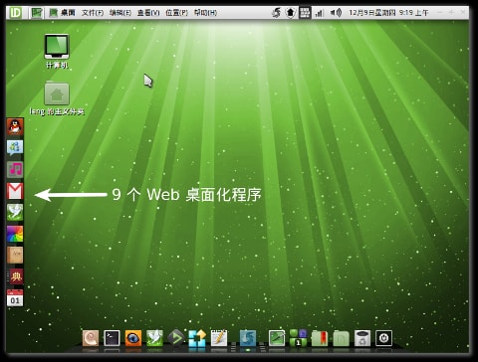Launch the notepad with pencil text editor
The width and height of the screenshot is (478, 362).
[x=219, y=338]
